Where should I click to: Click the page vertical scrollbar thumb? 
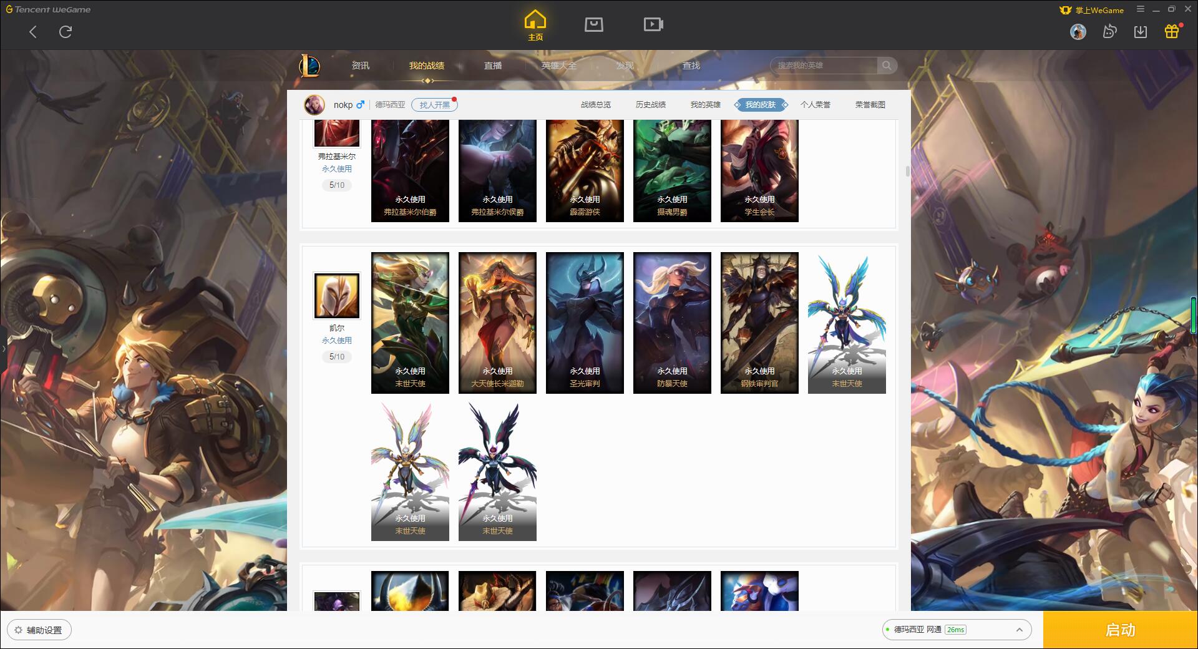[907, 171]
